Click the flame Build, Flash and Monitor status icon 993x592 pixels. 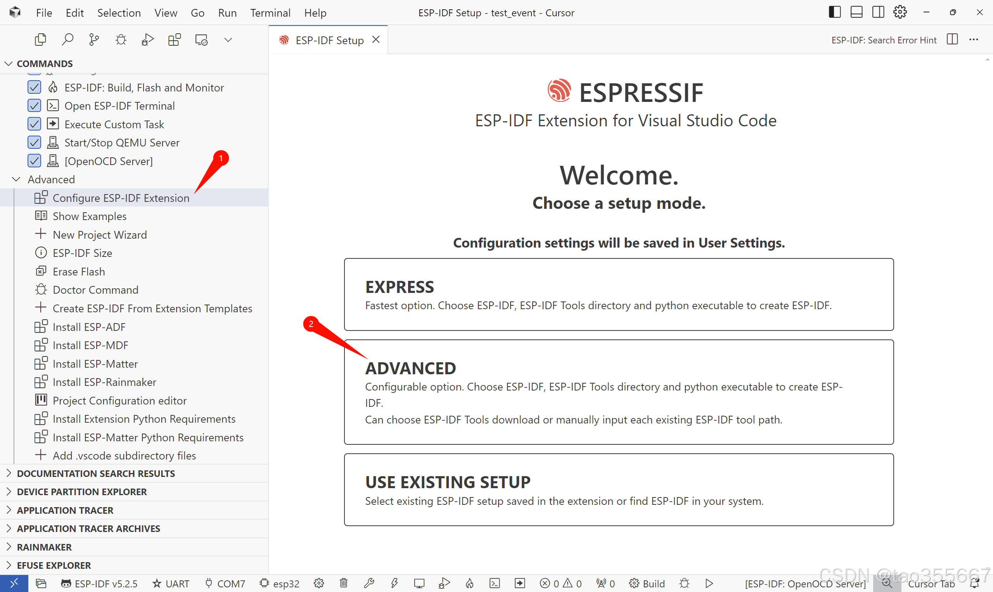click(470, 583)
